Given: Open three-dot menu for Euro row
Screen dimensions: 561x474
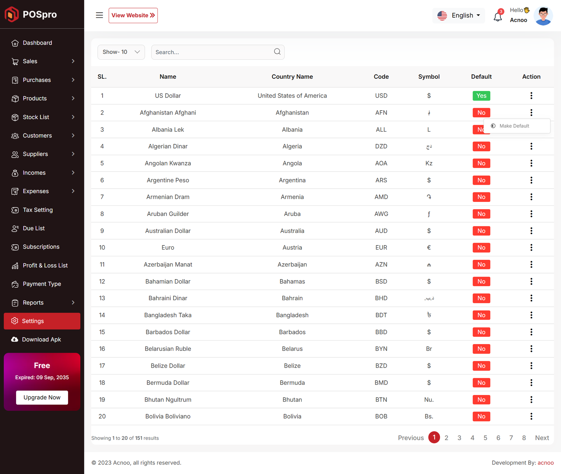Looking at the screenshot, I should point(531,248).
